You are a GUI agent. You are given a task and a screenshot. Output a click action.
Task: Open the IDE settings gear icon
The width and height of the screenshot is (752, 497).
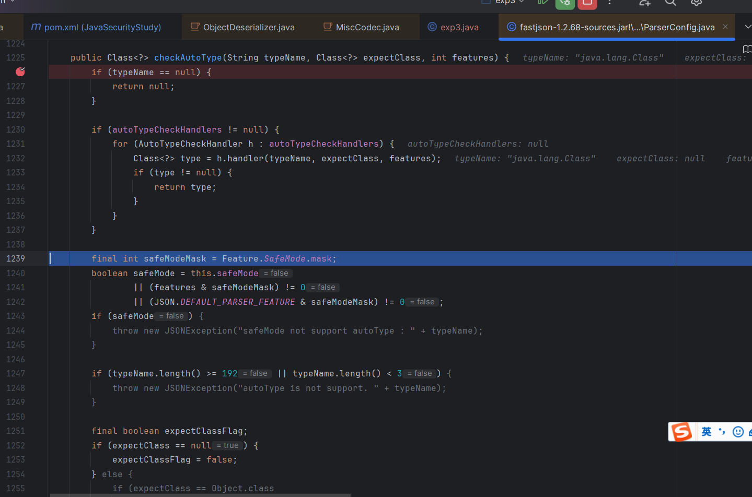pyautogui.click(x=696, y=2)
